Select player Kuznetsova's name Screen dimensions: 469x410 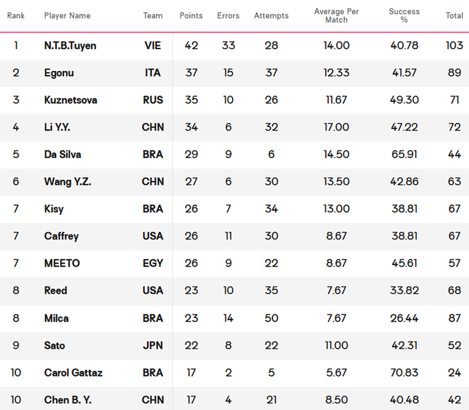(x=70, y=100)
